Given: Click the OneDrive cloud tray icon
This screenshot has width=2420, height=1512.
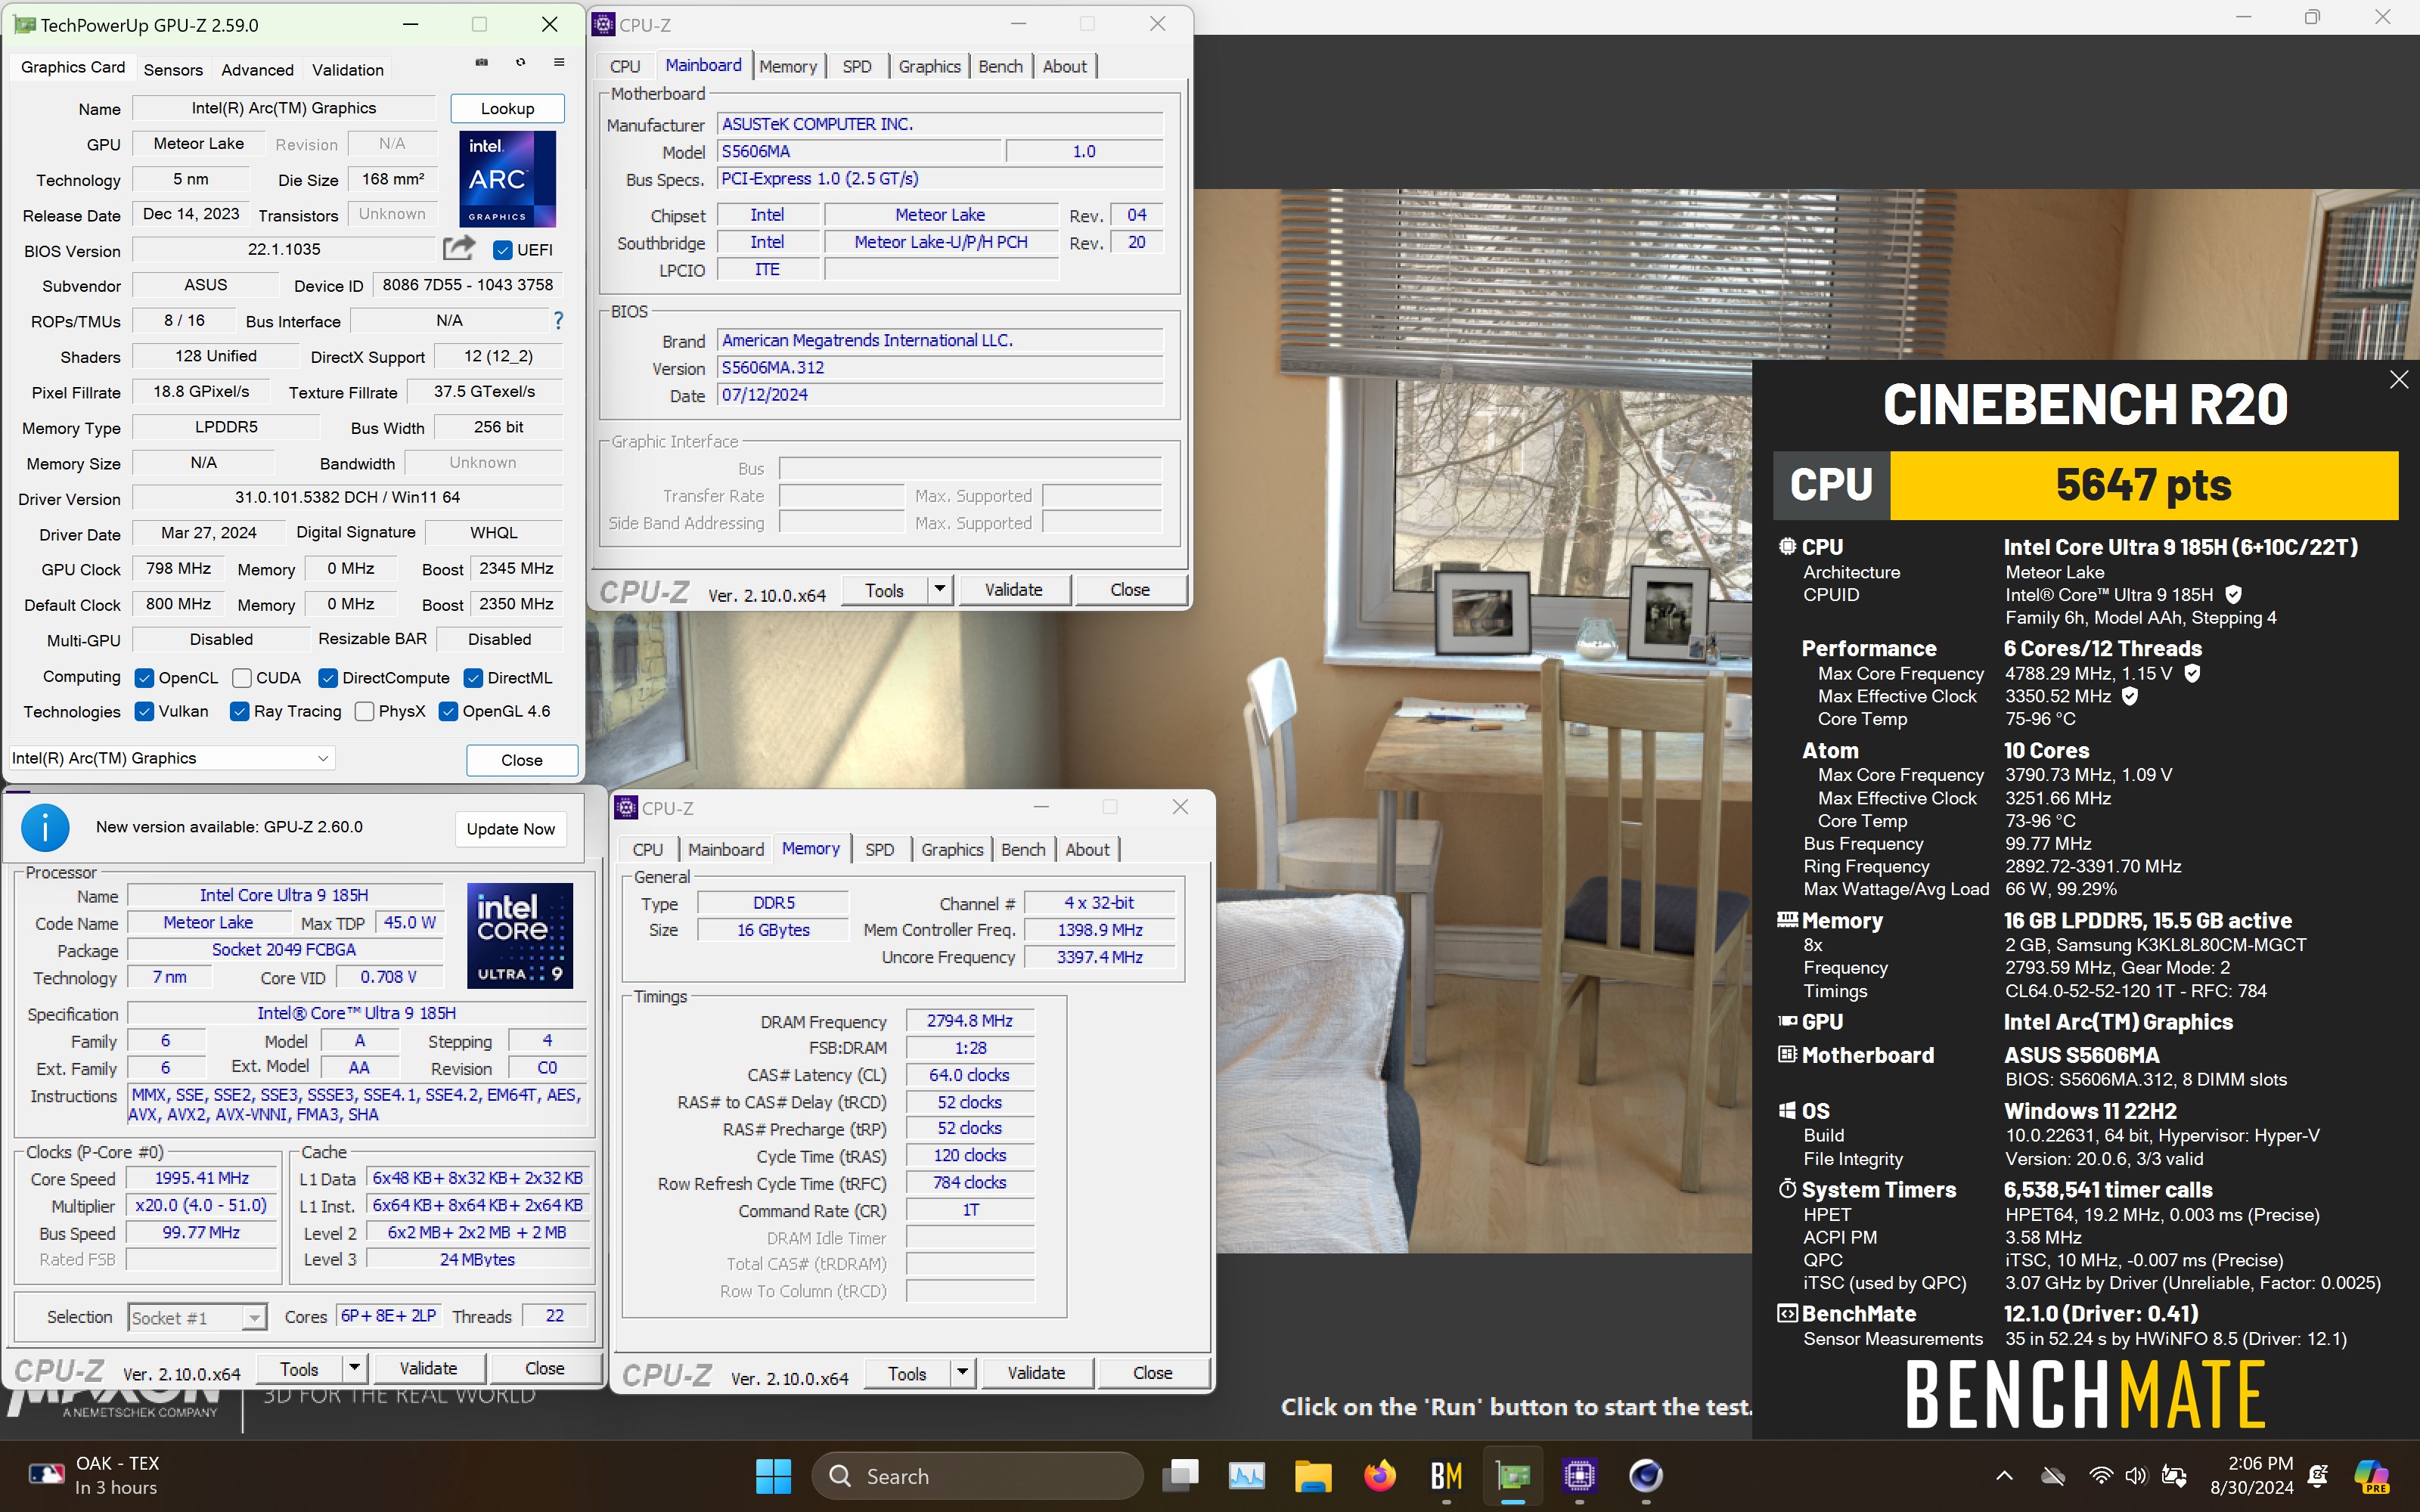Looking at the screenshot, I should click(x=2053, y=1476).
